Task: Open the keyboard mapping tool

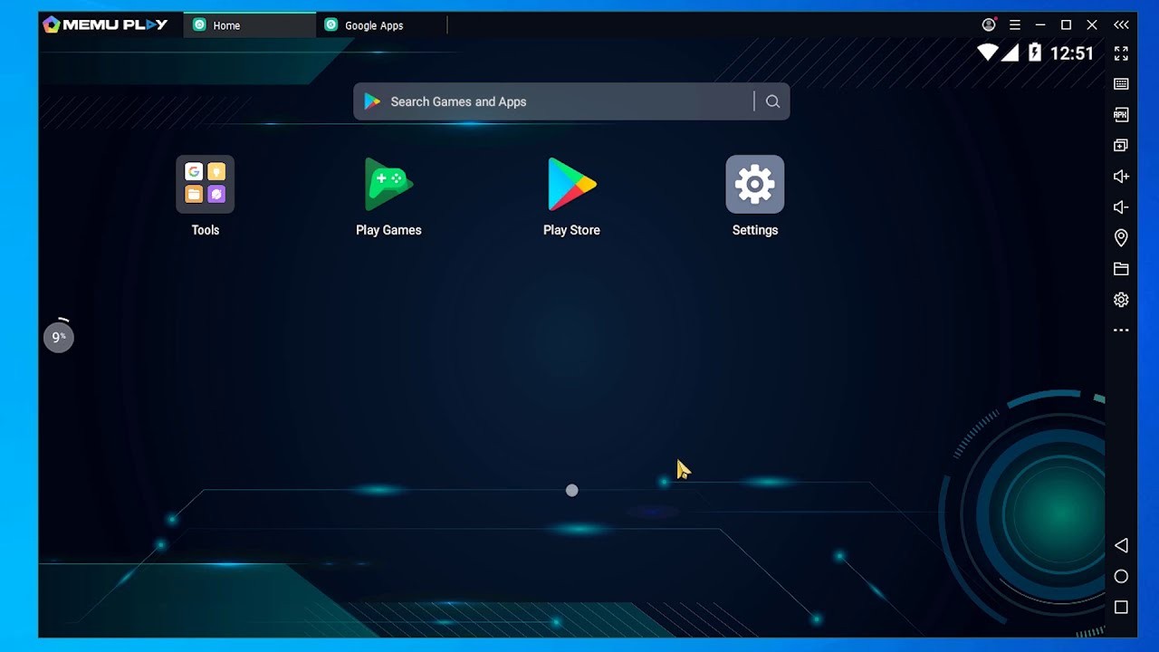Action: click(x=1121, y=84)
